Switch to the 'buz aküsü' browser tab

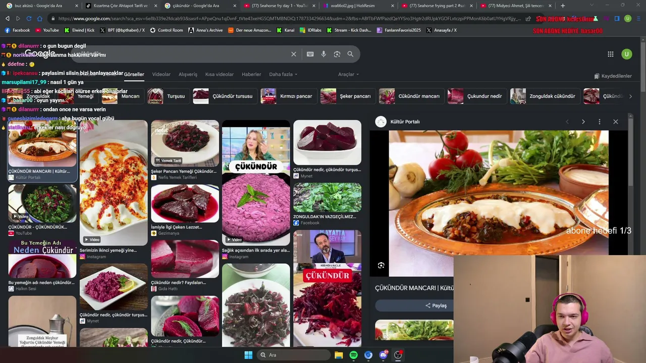pyautogui.click(x=40, y=6)
